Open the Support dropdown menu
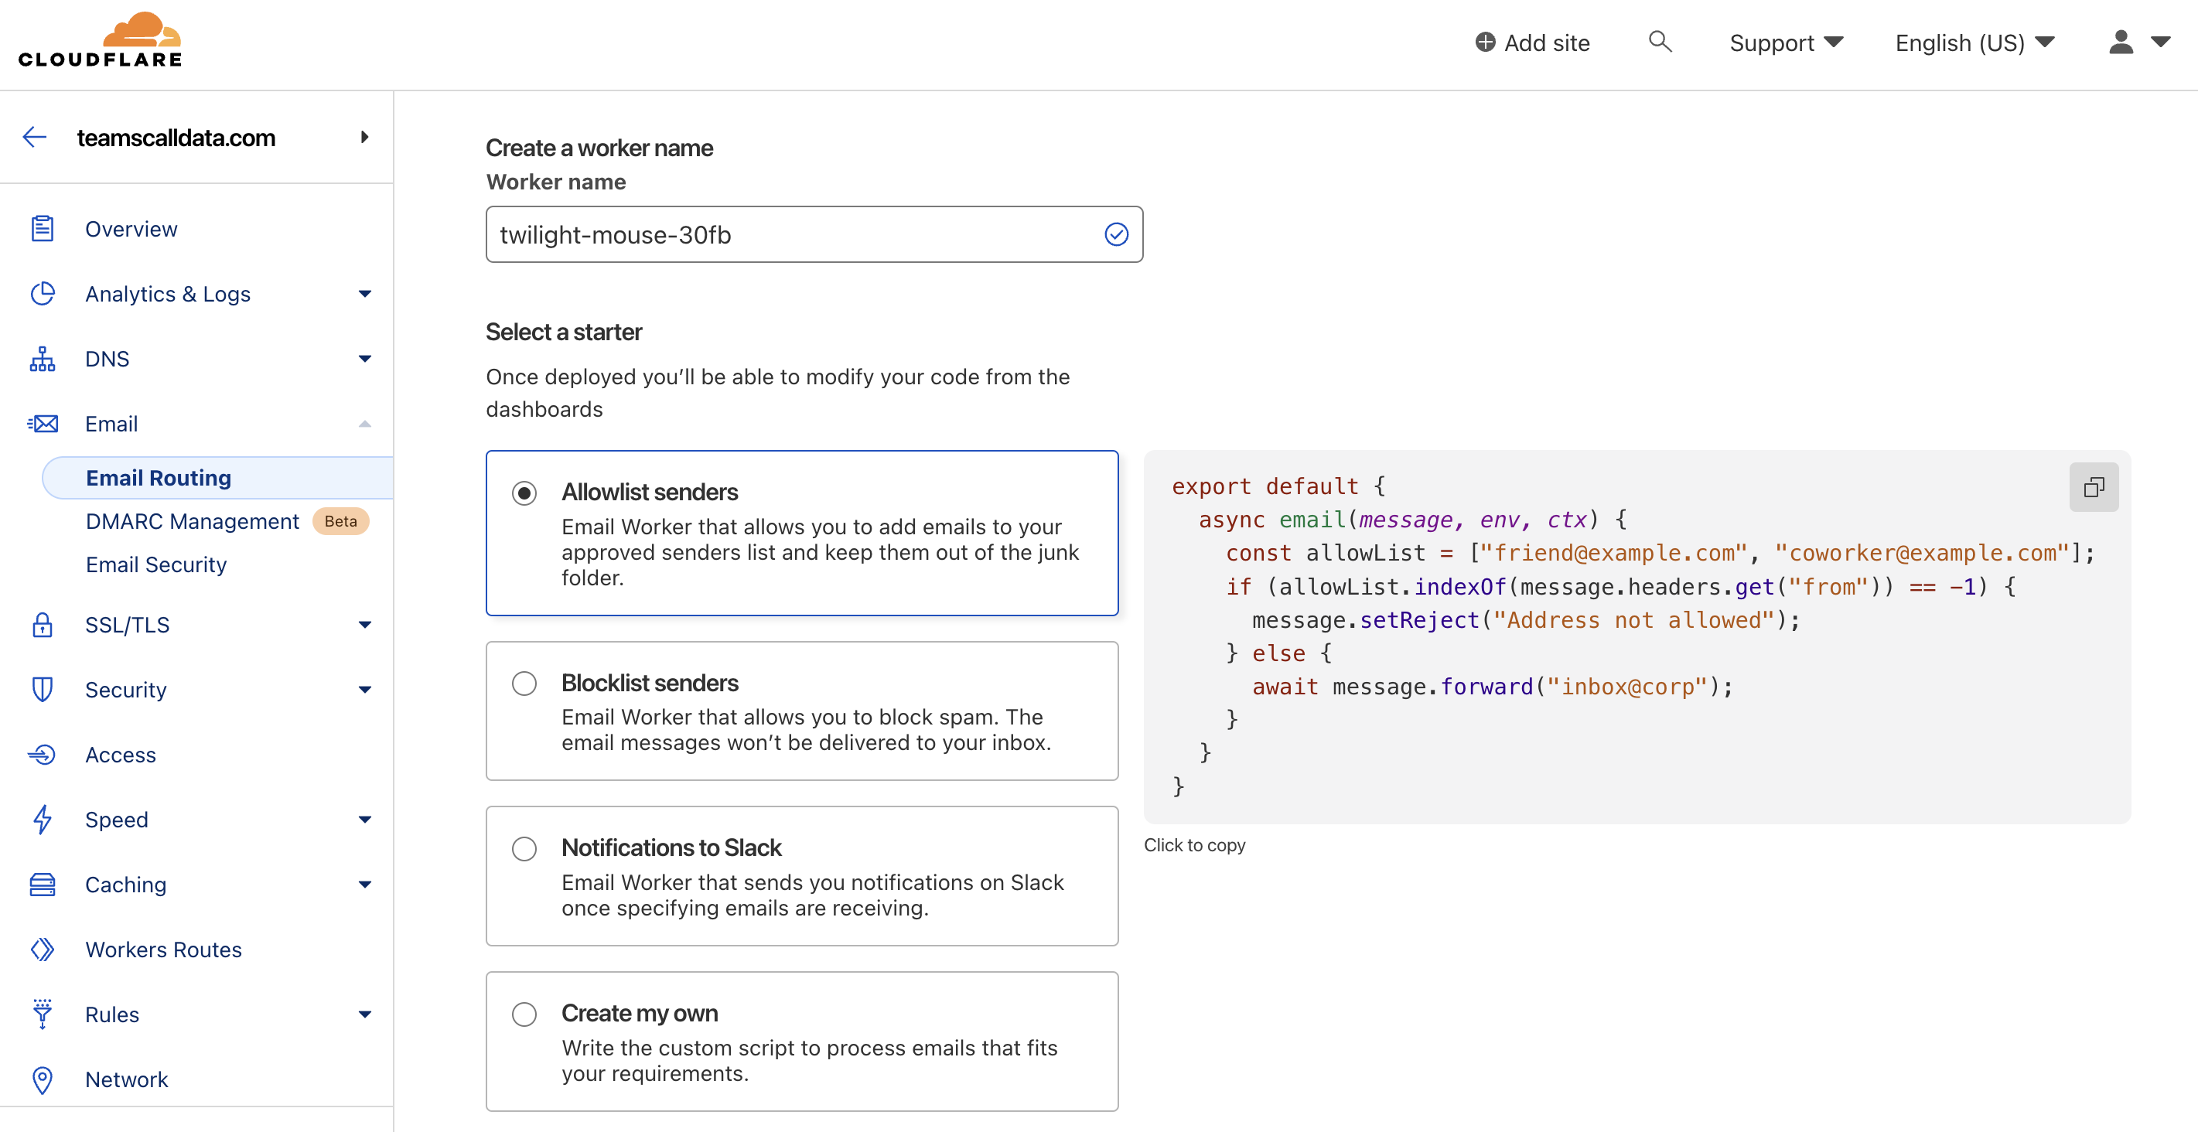 pyautogui.click(x=1786, y=43)
